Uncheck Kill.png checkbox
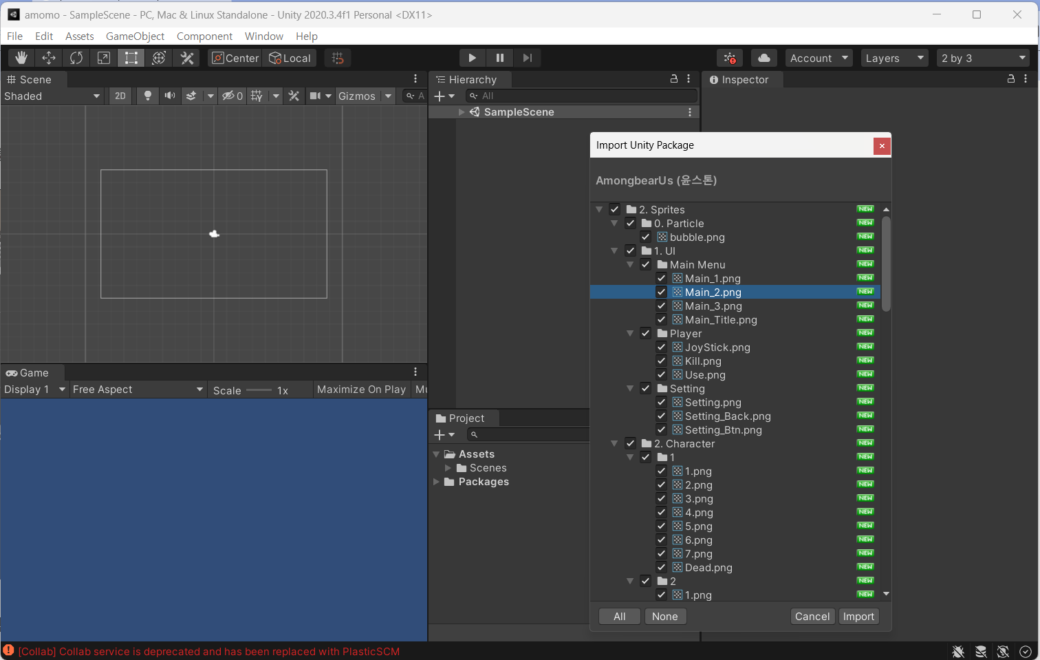The width and height of the screenshot is (1040, 660). (661, 361)
